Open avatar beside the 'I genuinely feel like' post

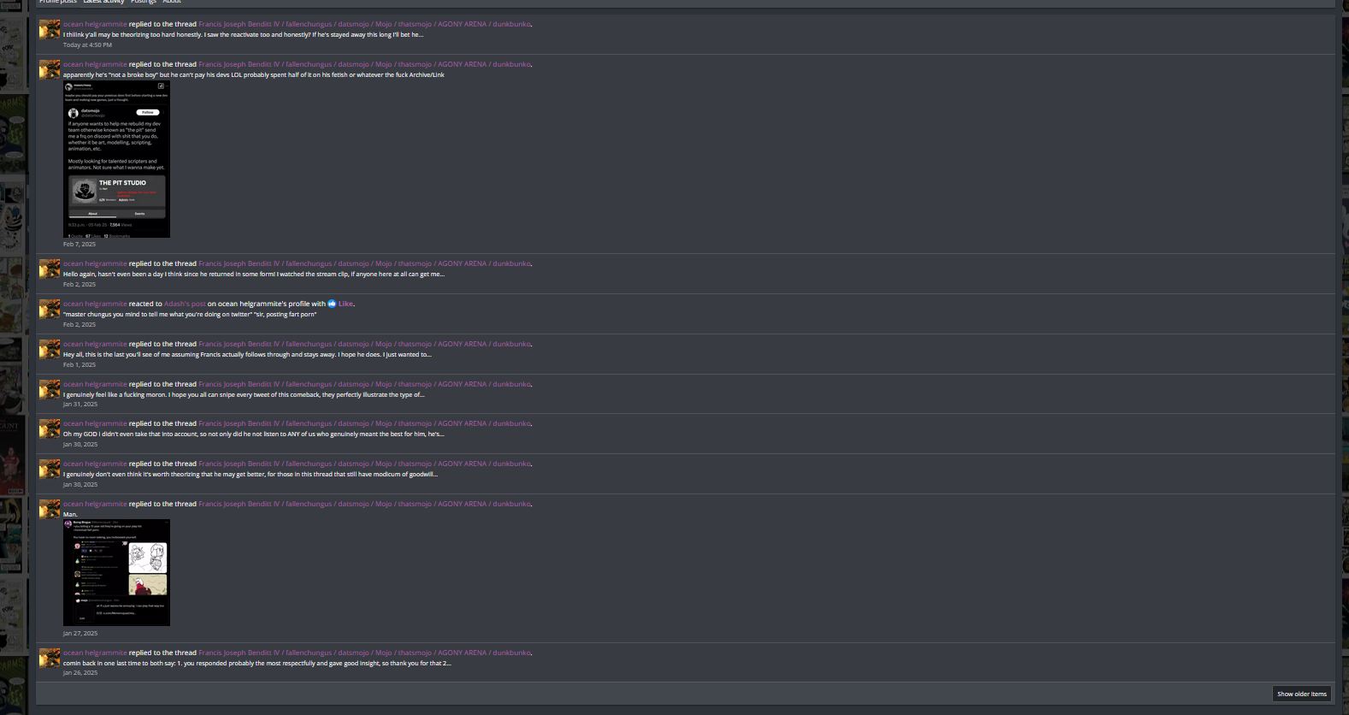click(50, 389)
